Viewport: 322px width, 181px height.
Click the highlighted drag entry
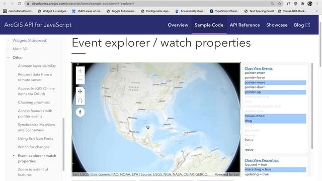point(275,121)
